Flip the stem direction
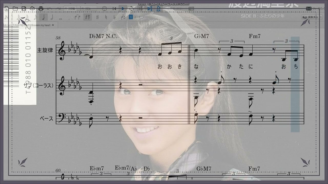Screen dimensions: 328x184 tap(123, 17)
